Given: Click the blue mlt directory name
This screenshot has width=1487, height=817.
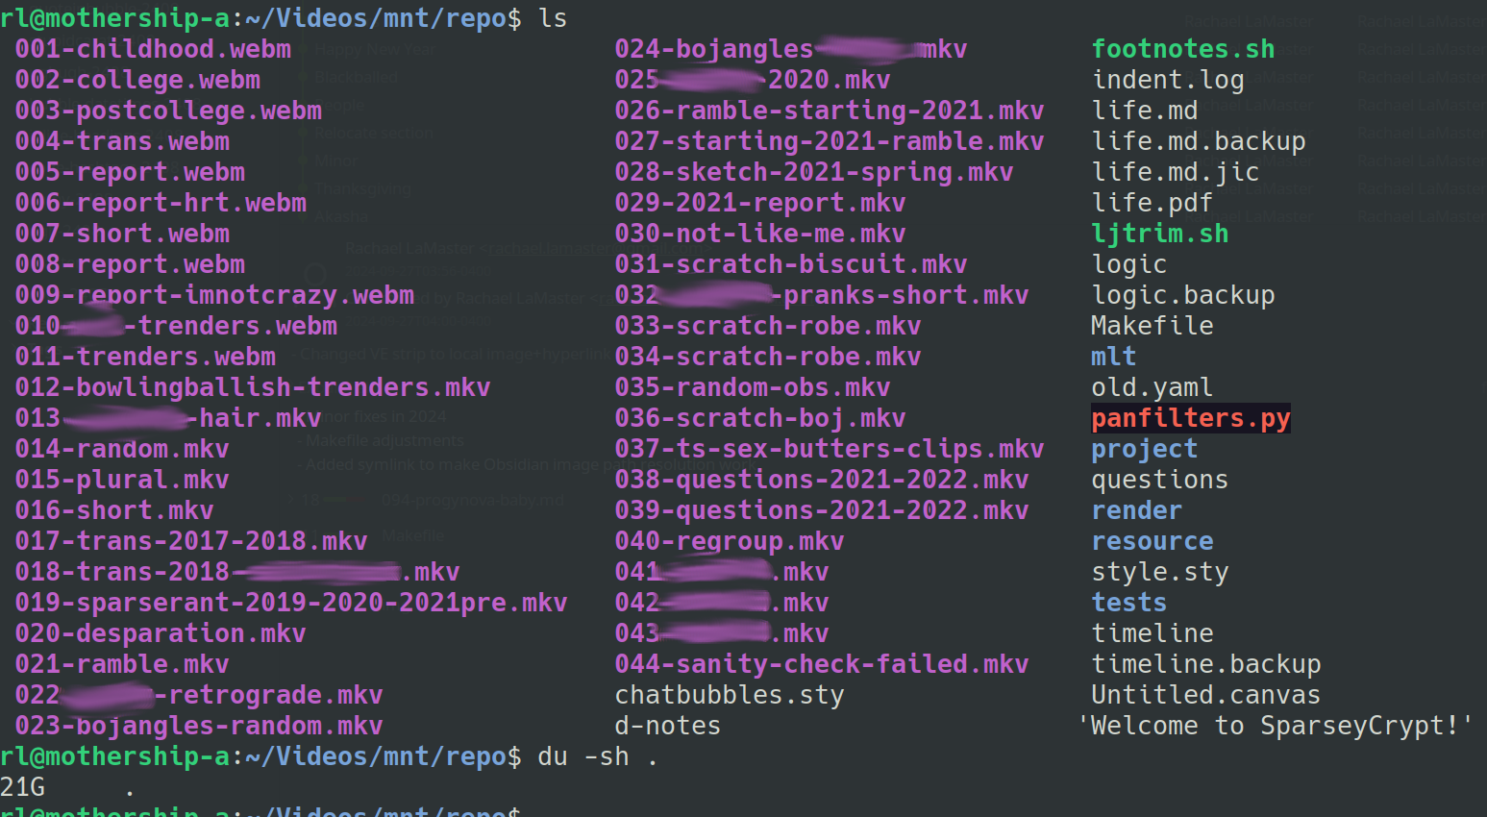Looking at the screenshot, I should (x=1113, y=357).
